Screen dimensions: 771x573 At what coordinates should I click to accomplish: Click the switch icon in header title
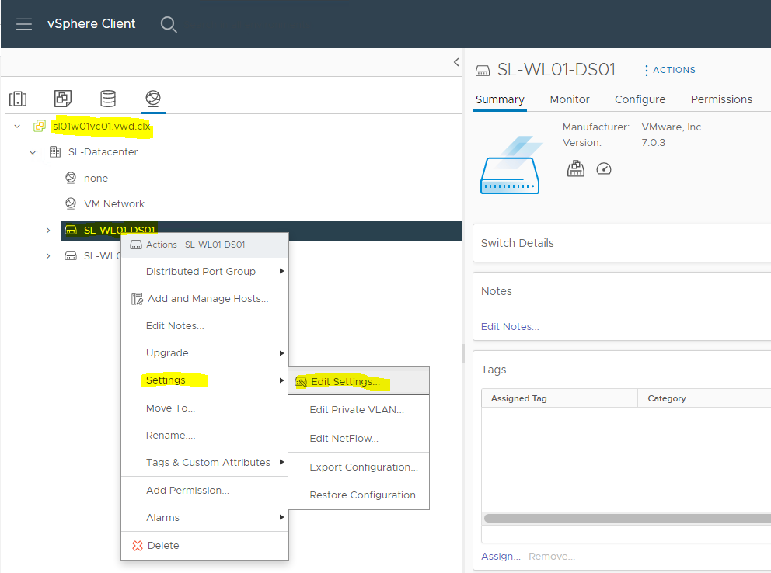coord(483,71)
